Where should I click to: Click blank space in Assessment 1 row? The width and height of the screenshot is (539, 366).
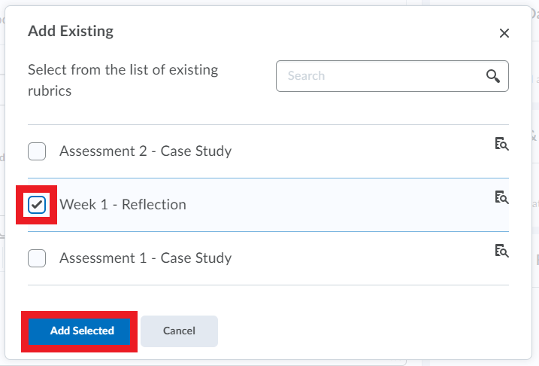pyautogui.click(x=361, y=258)
